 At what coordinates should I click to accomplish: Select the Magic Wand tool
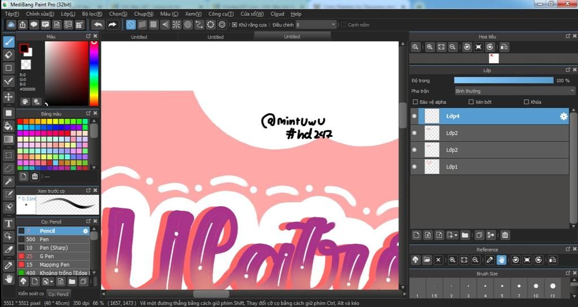click(x=9, y=181)
